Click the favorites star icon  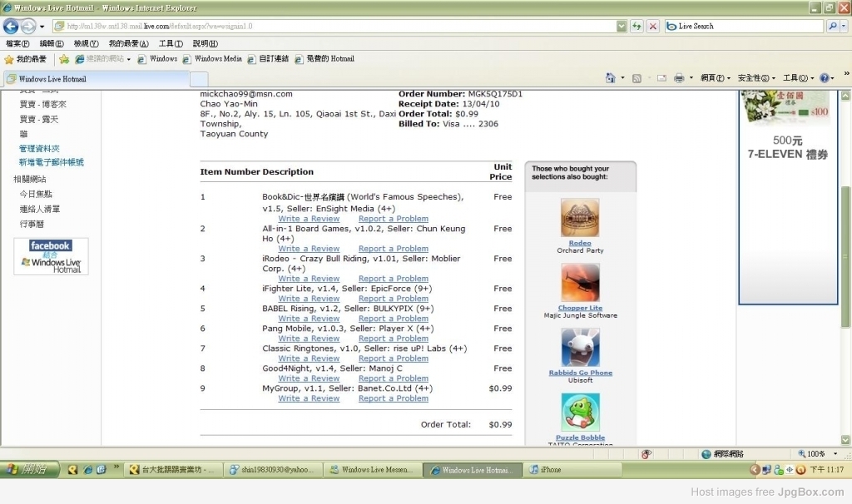[x=9, y=59]
